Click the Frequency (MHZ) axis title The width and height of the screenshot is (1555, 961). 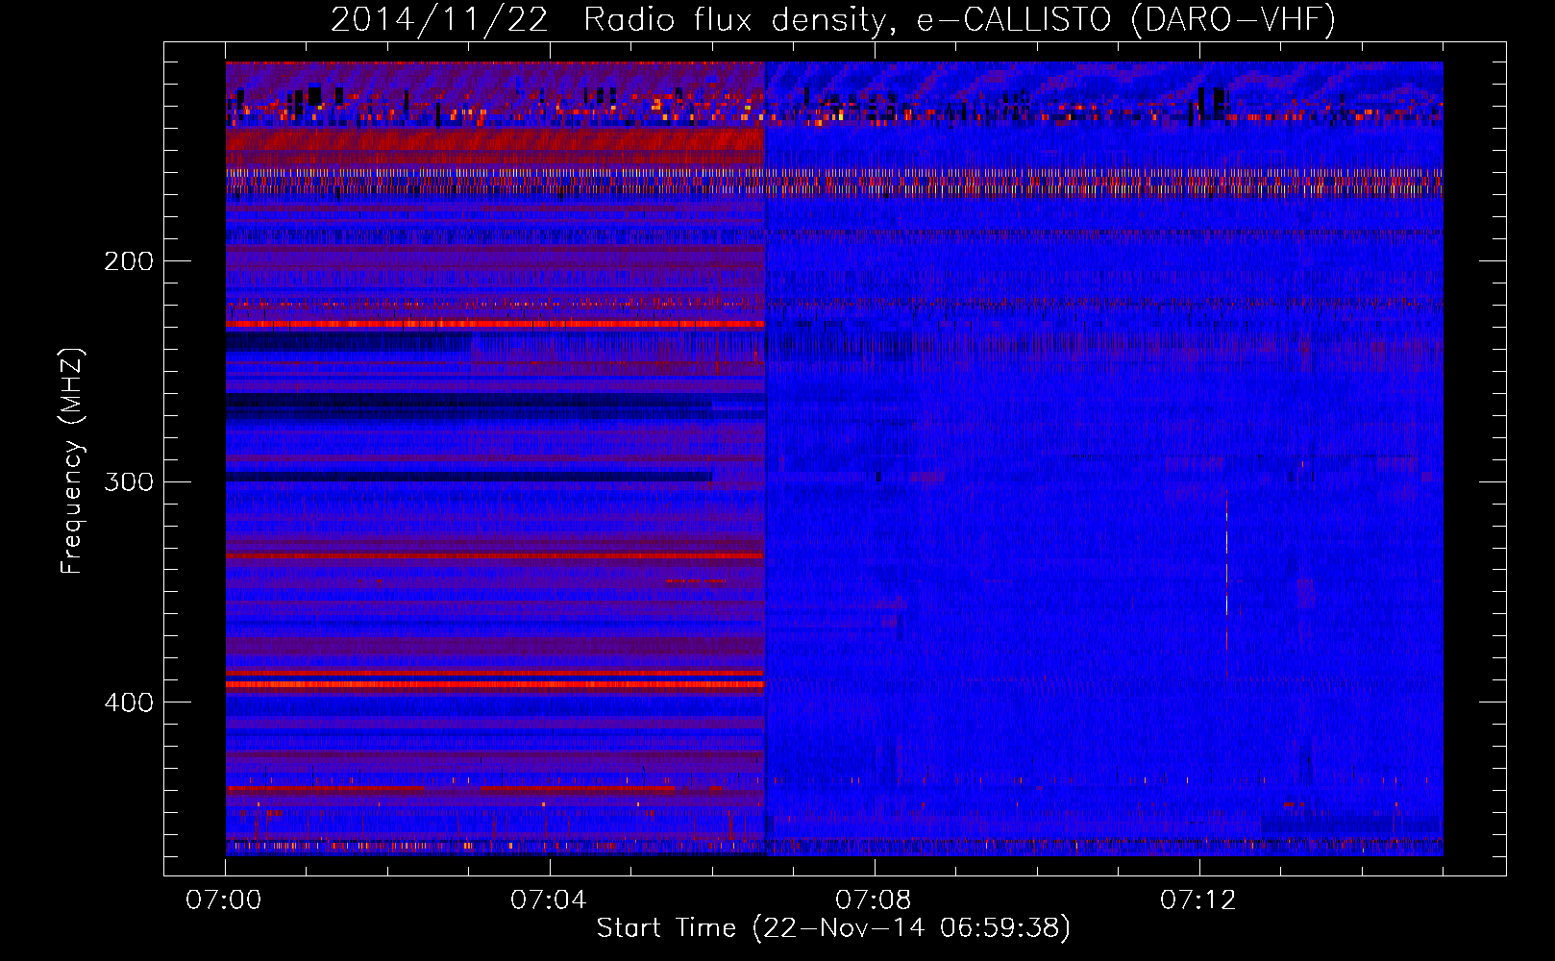73,461
